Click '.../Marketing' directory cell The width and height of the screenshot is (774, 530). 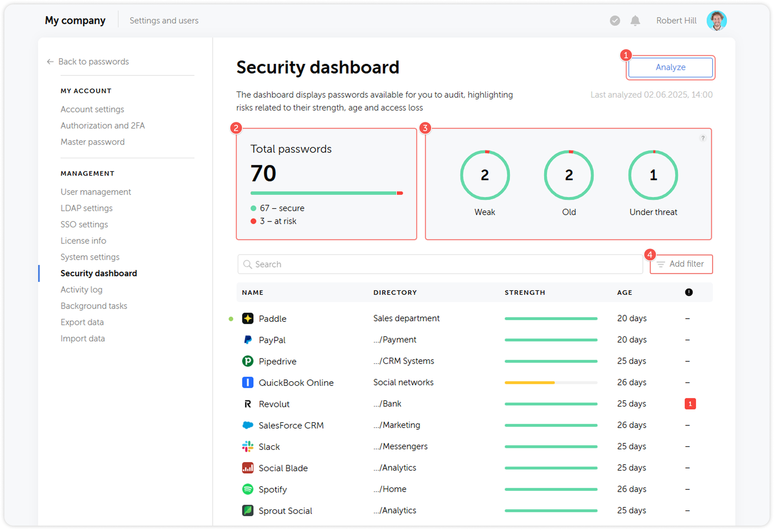[x=397, y=425]
